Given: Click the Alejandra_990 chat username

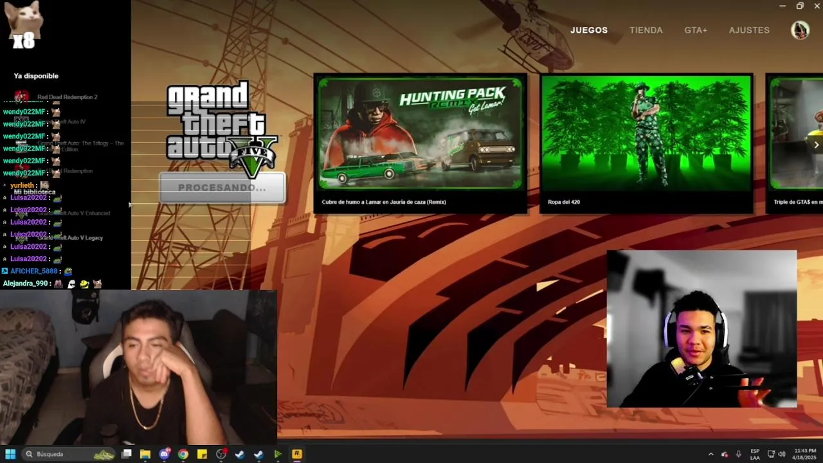Looking at the screenshot, I should 25,284.
